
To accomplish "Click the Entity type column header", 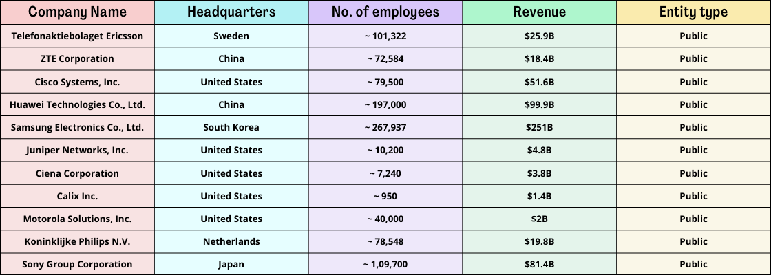I will (693, 12).
